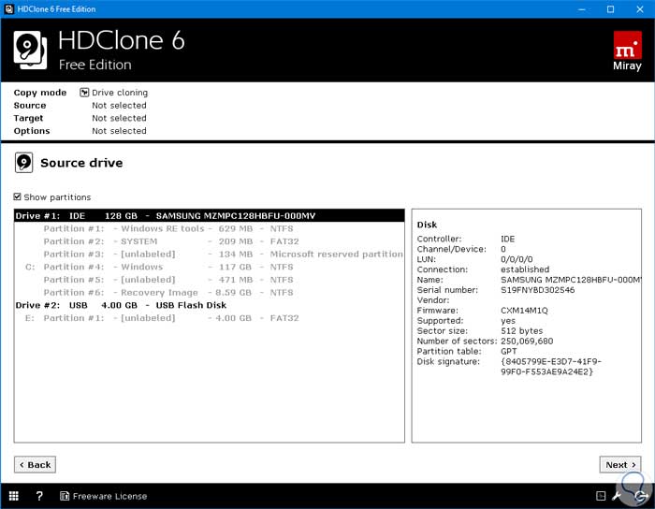Select Drive #1 SAMSUNG 128 GB

click(210, 216)
